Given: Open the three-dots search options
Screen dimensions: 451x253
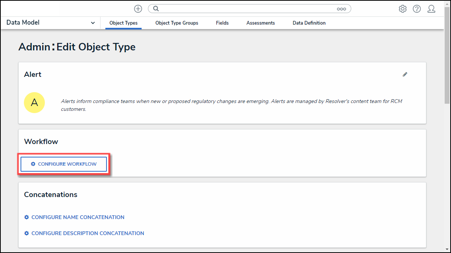Looking at the screenshot, I should [x=341, y=9].
